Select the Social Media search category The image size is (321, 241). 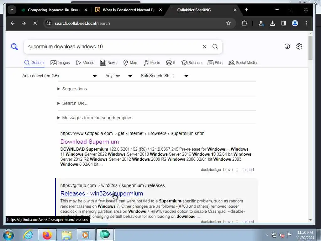click(243, 63)
